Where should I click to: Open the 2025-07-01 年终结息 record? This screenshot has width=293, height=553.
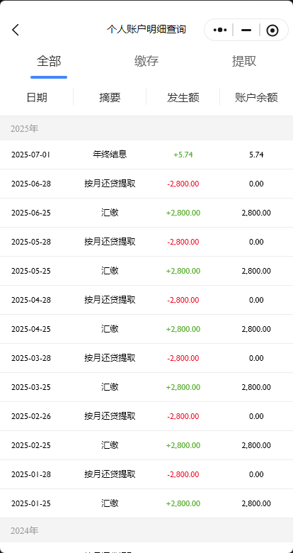pos(146,155)
